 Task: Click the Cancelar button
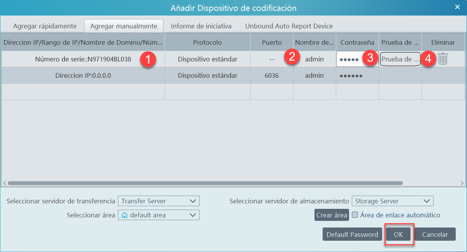435,234
